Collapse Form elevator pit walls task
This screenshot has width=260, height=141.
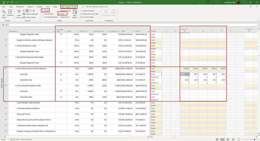click(x=16, y=46)
